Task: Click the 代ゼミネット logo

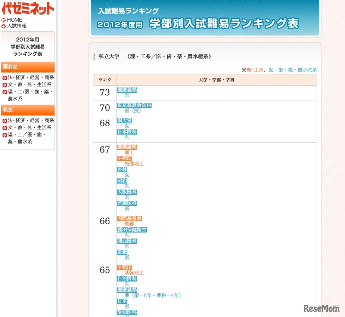Action: (x=27, y=8)
